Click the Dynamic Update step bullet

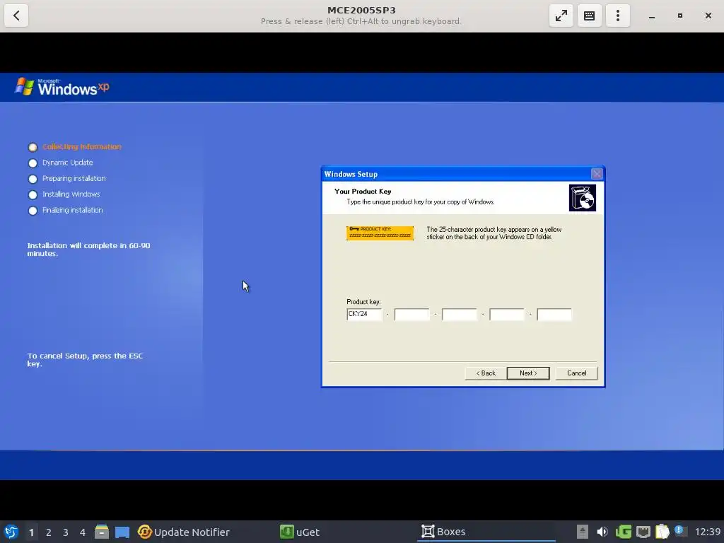(33, 163)
